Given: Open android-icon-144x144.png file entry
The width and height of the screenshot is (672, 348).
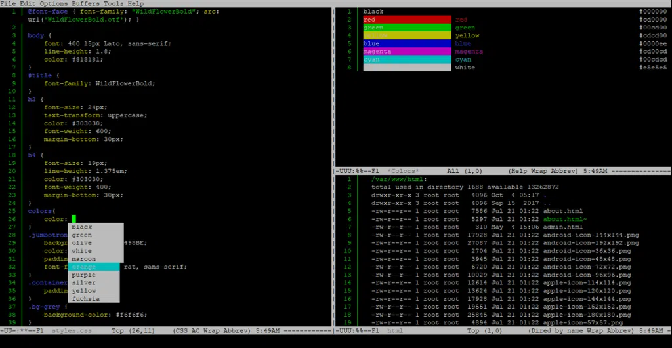Looking at the screenshot, I should tap(591, 235).
